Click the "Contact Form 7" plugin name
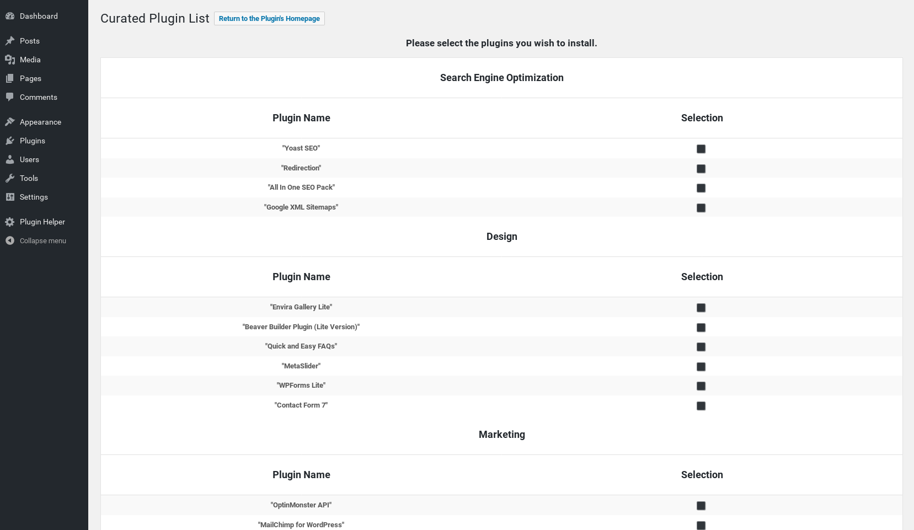 pyautogui.click(x=301, y=405)
